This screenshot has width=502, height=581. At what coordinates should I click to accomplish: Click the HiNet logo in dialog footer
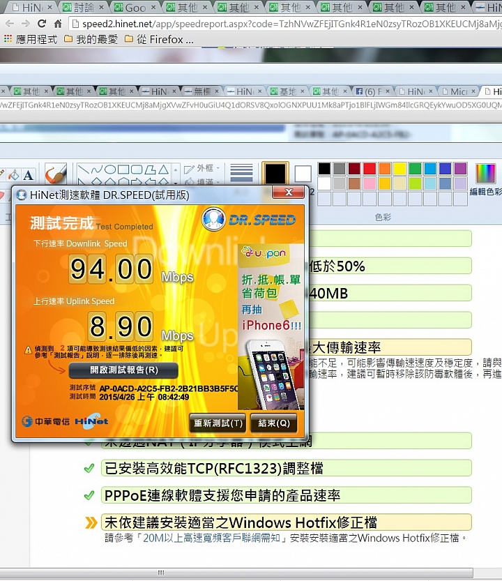[91, 421]
